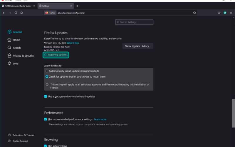Click the Browsing section heading
235x147 pixels.
click(x=51, y=139)
